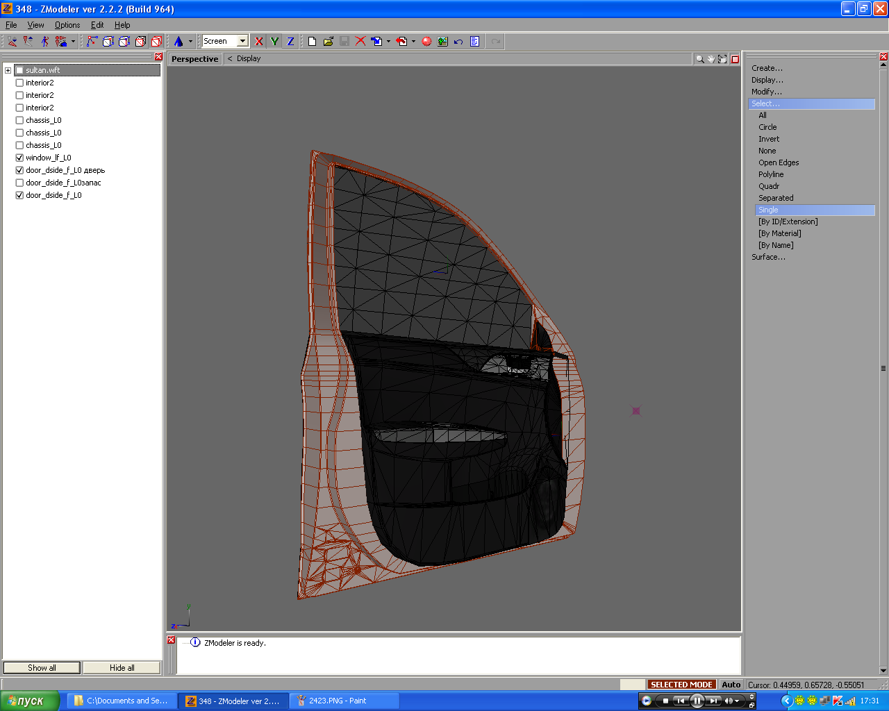
Task: Click the New file icon in toolbar
Action: (x=312, y=42)
